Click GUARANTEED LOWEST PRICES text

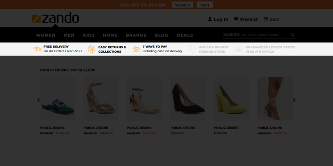[270, 47]
